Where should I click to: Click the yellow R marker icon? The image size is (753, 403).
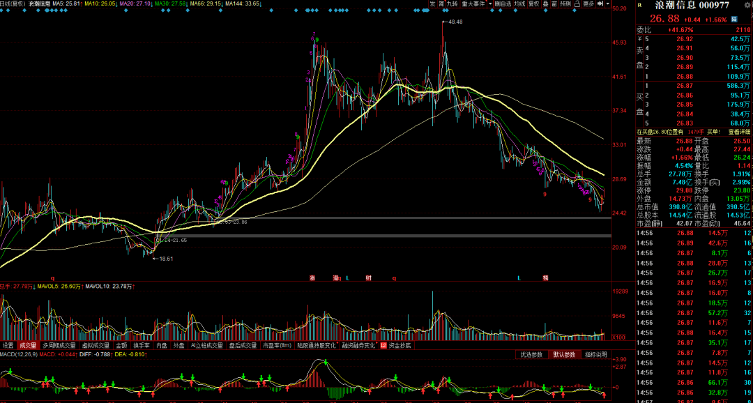(x=639, y=5)
